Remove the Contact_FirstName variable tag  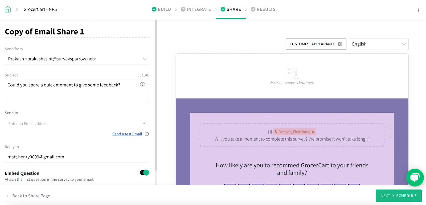click(x=313, y=132)
